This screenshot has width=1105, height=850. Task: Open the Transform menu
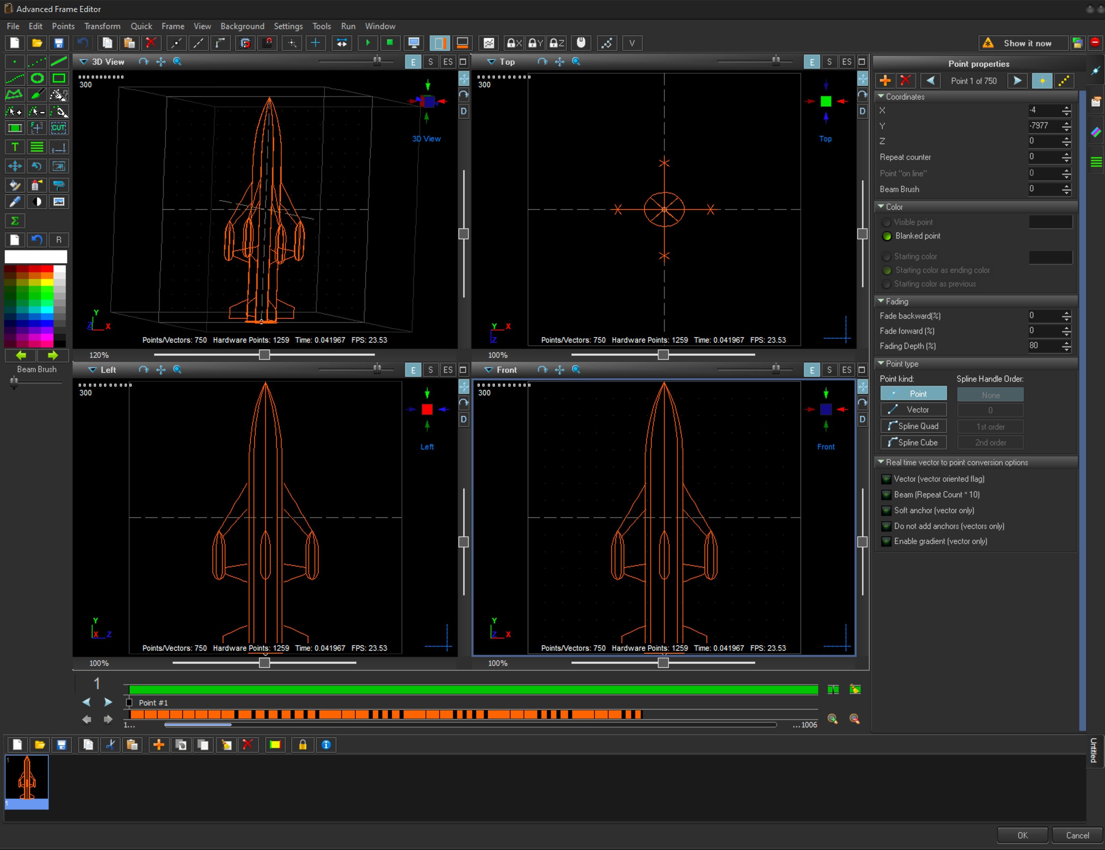tap(102, 26)
